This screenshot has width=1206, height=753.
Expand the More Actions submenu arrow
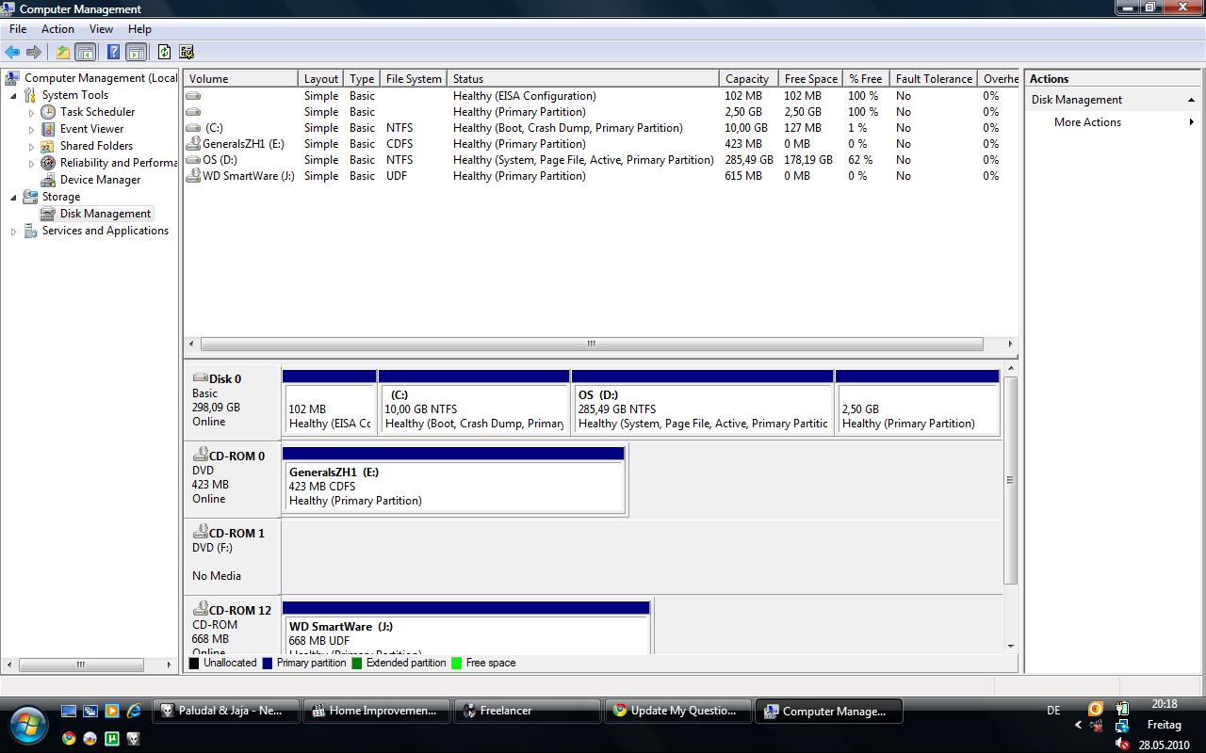point(1192,122)
